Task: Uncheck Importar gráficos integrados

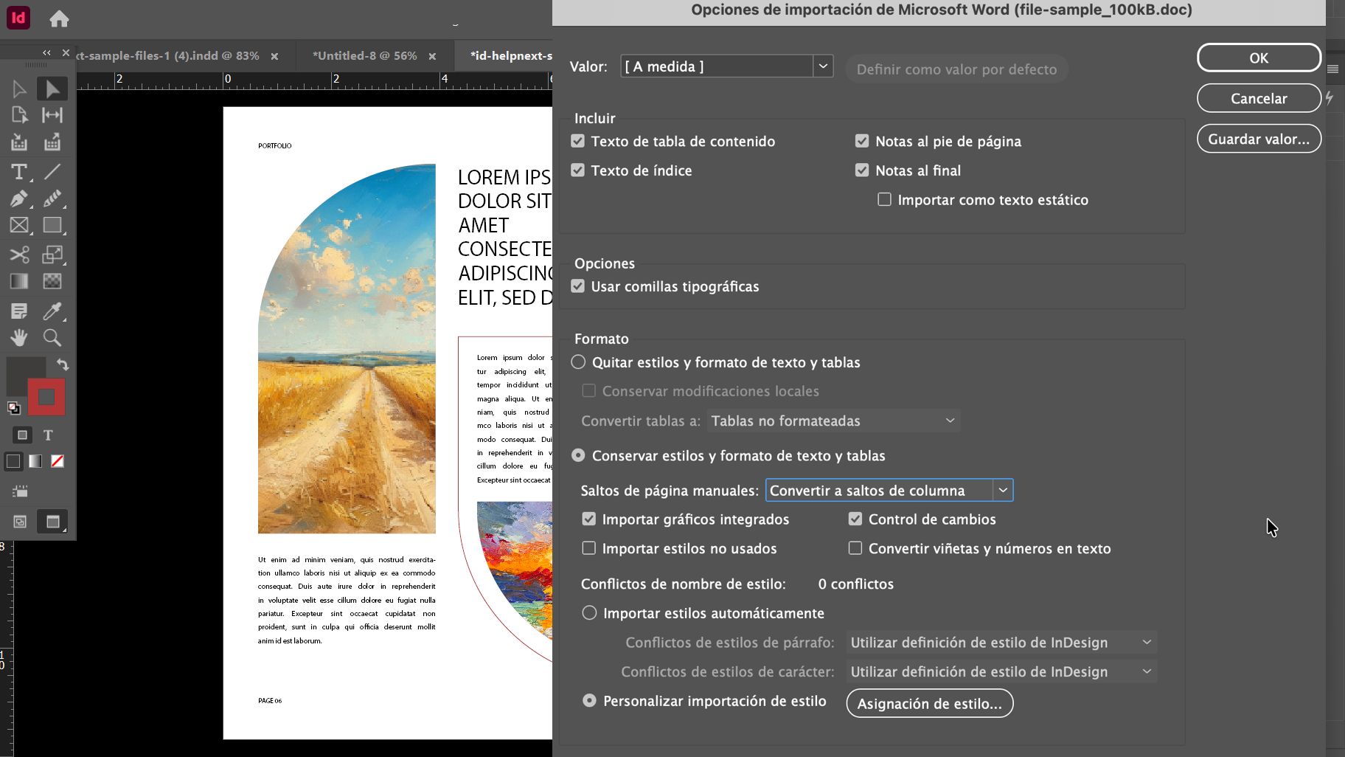Action: (x=588, y=519)
